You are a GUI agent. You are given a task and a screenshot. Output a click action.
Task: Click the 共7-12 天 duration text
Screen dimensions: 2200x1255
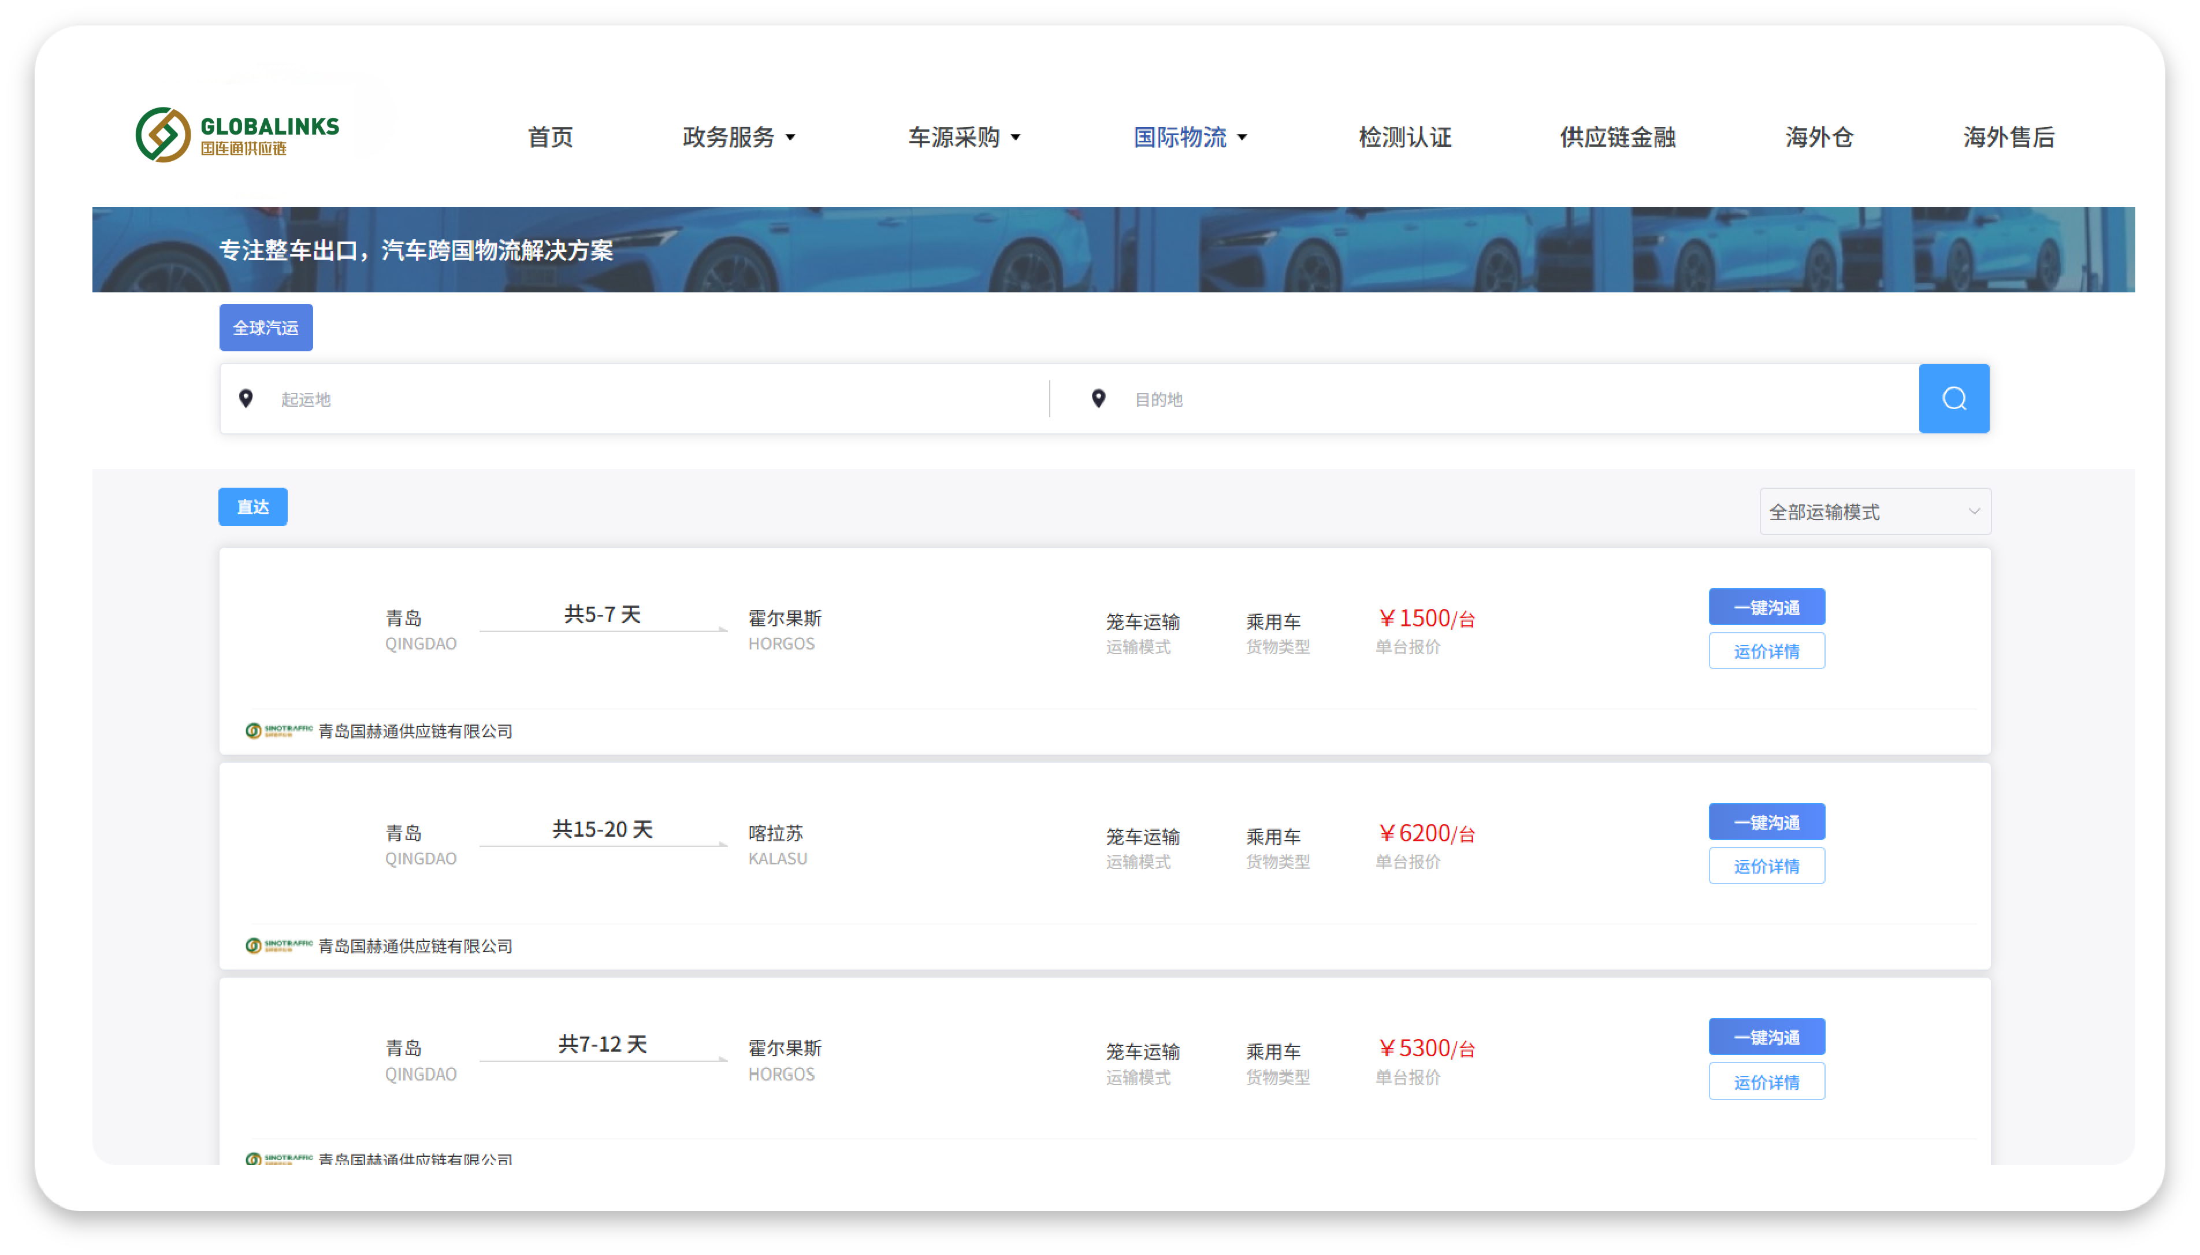point(603,1044)
